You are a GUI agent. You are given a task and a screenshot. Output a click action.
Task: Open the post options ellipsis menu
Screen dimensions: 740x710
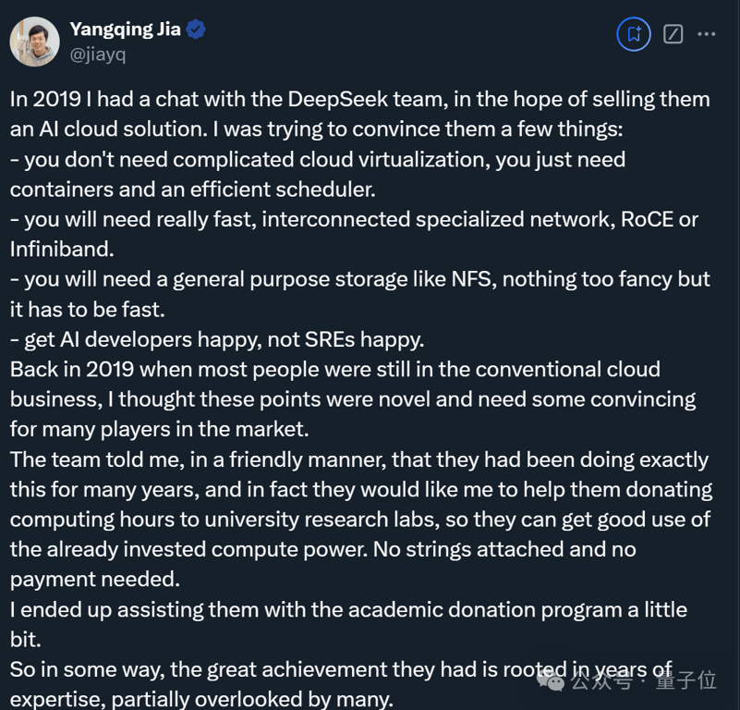click(x=707, y=33)
